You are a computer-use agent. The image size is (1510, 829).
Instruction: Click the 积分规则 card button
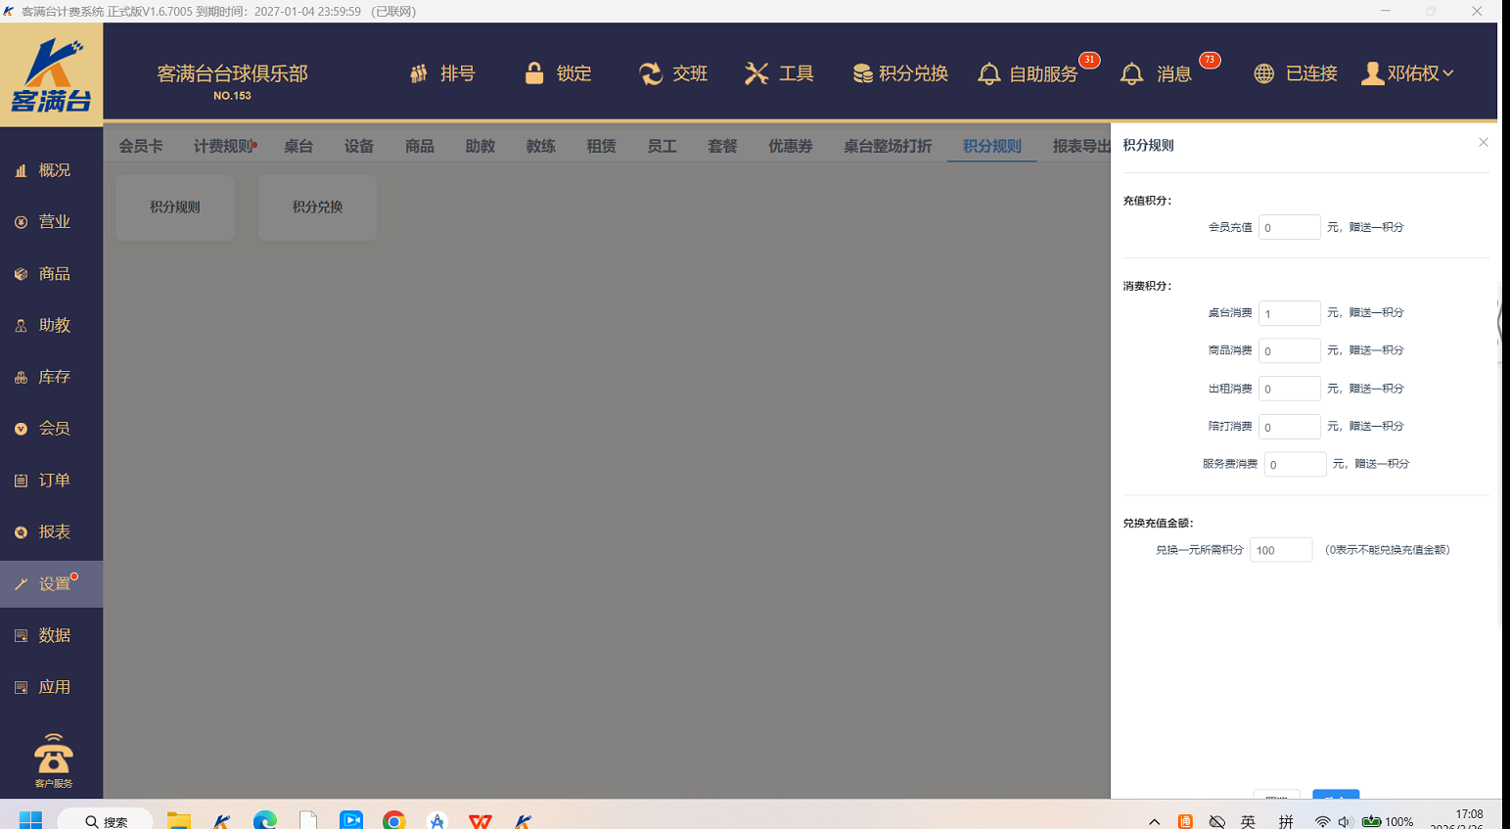click(175, 207)
